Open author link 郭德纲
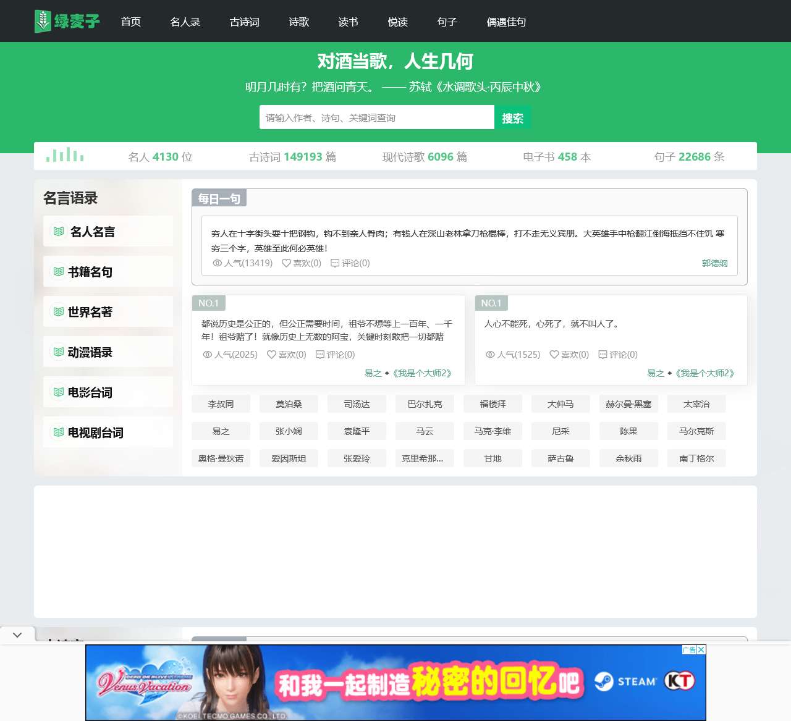This screenshot has height=721, width=791. [x=715, y=263]
